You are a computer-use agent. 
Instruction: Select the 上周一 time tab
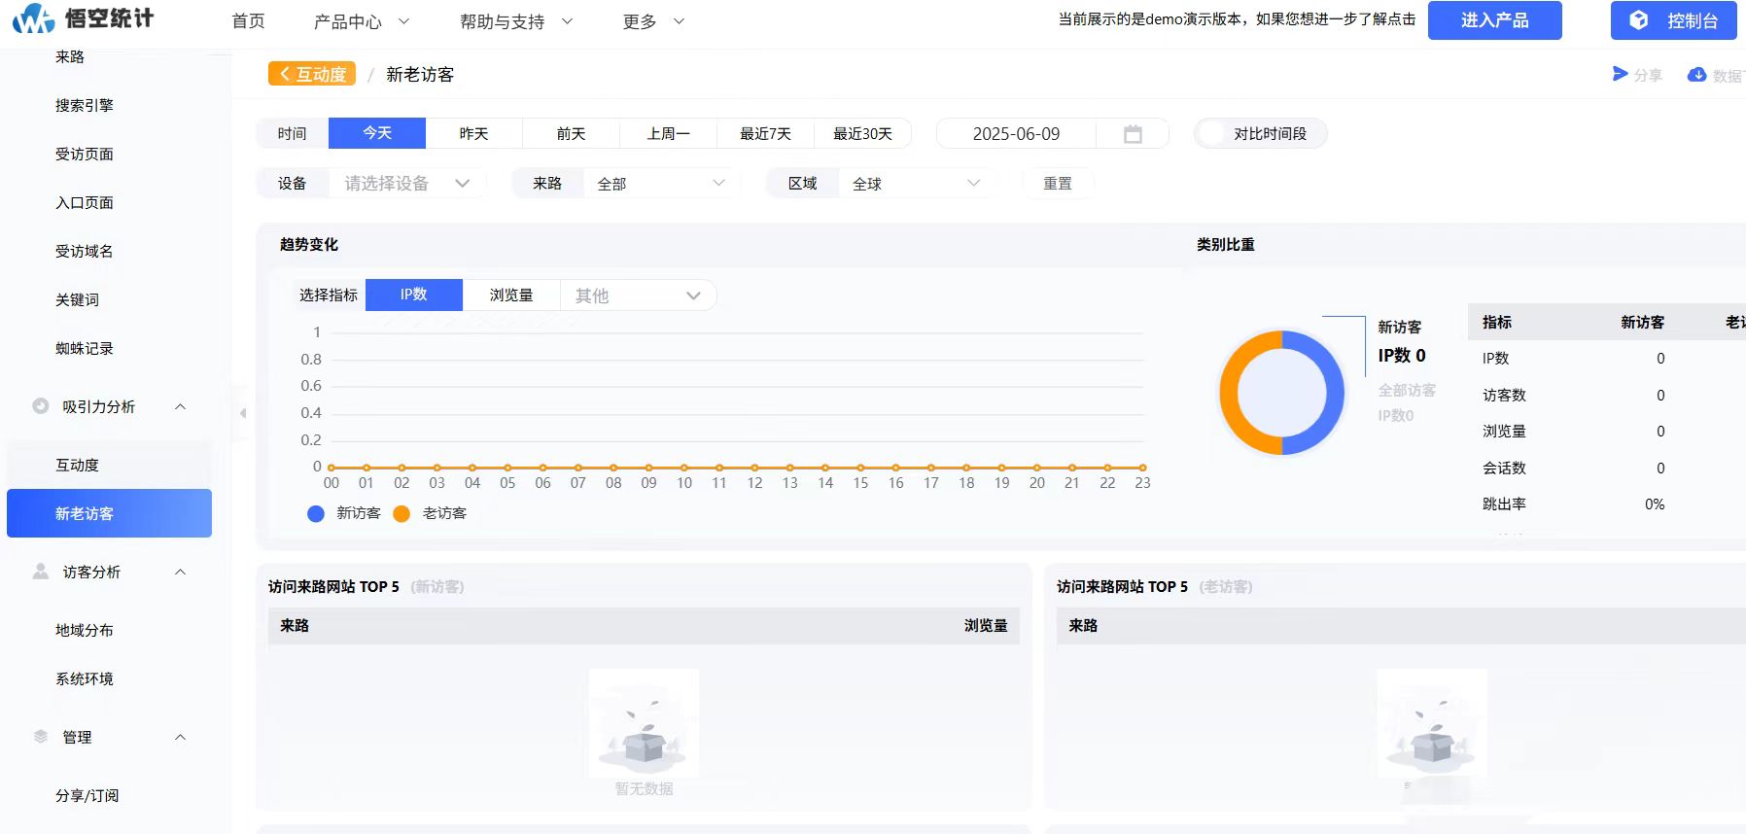tap(669, 133)
